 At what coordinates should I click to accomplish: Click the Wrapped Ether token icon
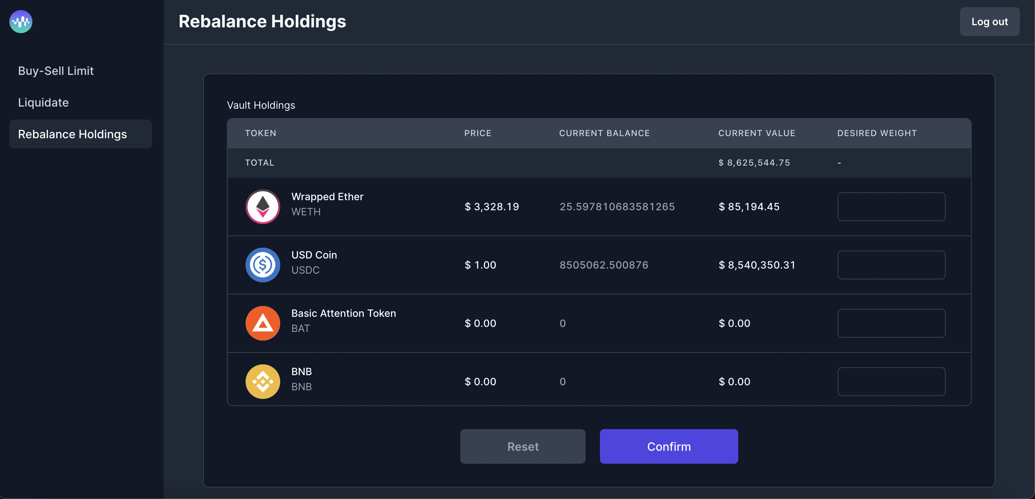(263, 207)
